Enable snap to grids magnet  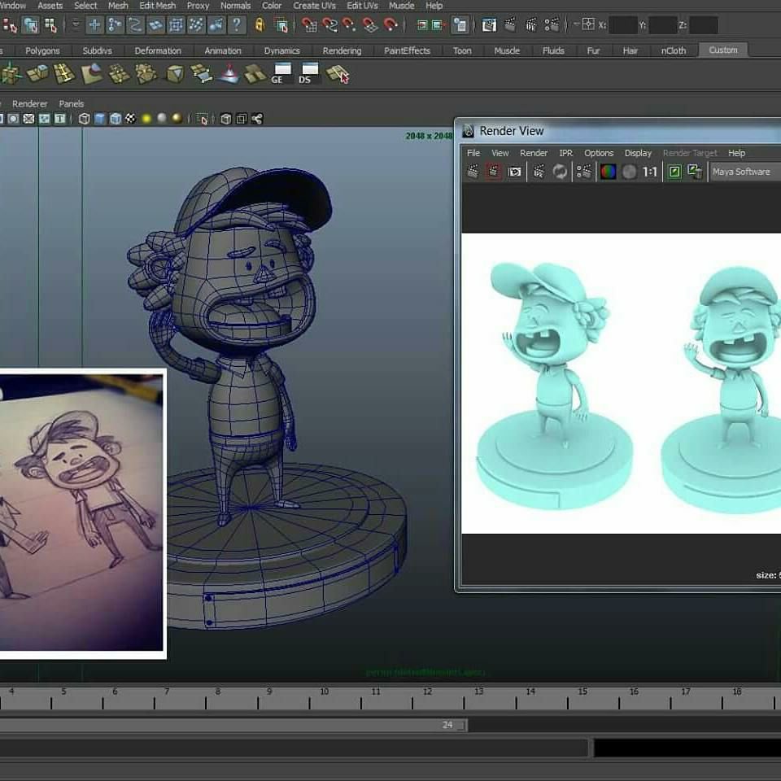click(x=309, y=25)
